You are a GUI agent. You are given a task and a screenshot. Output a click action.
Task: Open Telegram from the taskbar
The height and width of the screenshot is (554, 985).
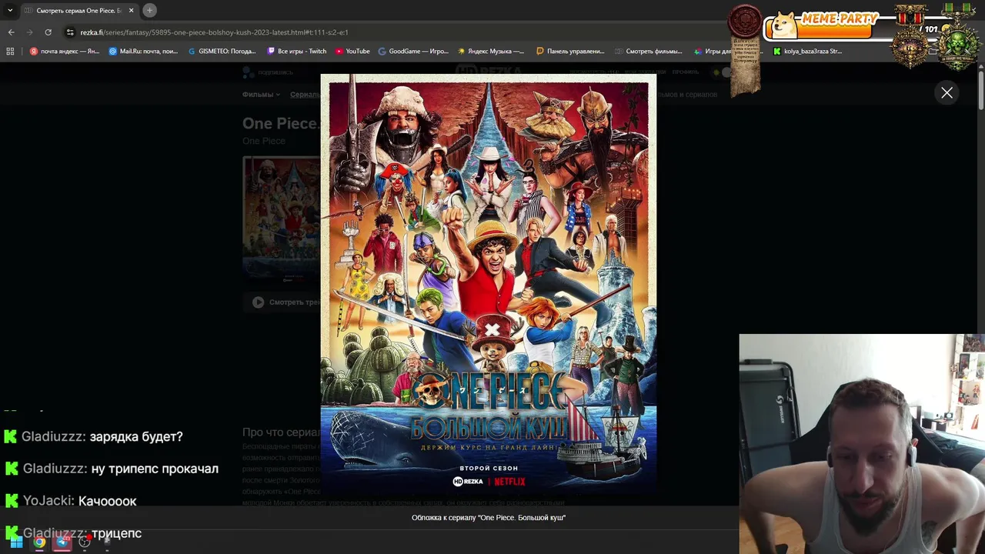[62, 542]
